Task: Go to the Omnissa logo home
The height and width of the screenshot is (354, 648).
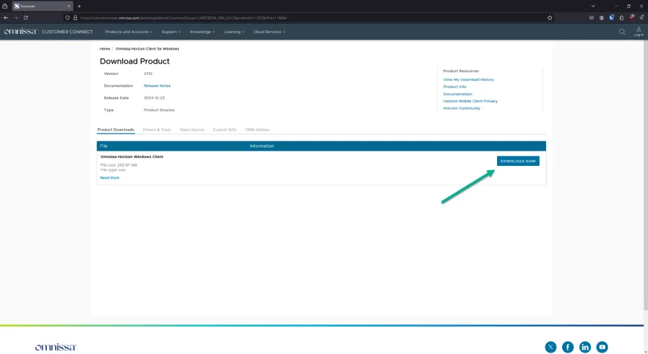Action: [x=20, y=31]
